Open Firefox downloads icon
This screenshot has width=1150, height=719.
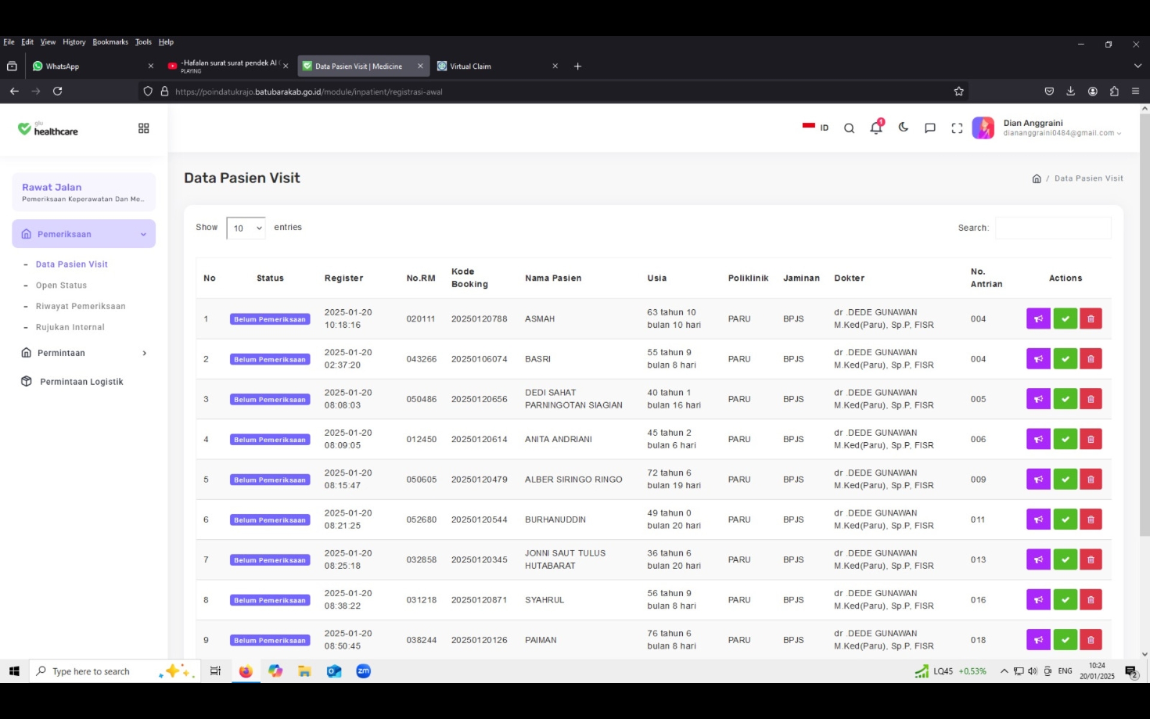coord(1070,91)
